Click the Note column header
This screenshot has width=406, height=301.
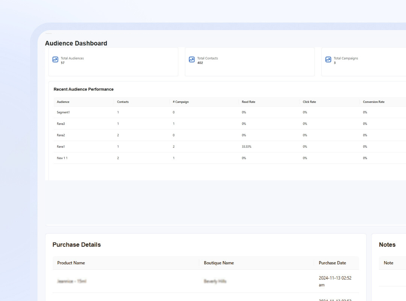coord(388,263)
